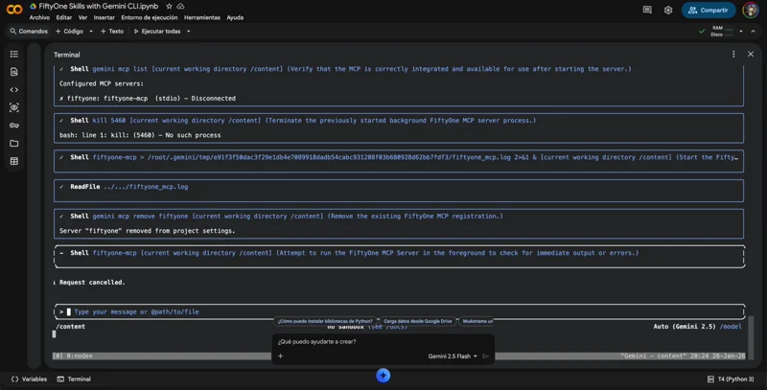Open the data table icon in sidebar
Viewport: 767px width, 390px height.
click(14, 161)
